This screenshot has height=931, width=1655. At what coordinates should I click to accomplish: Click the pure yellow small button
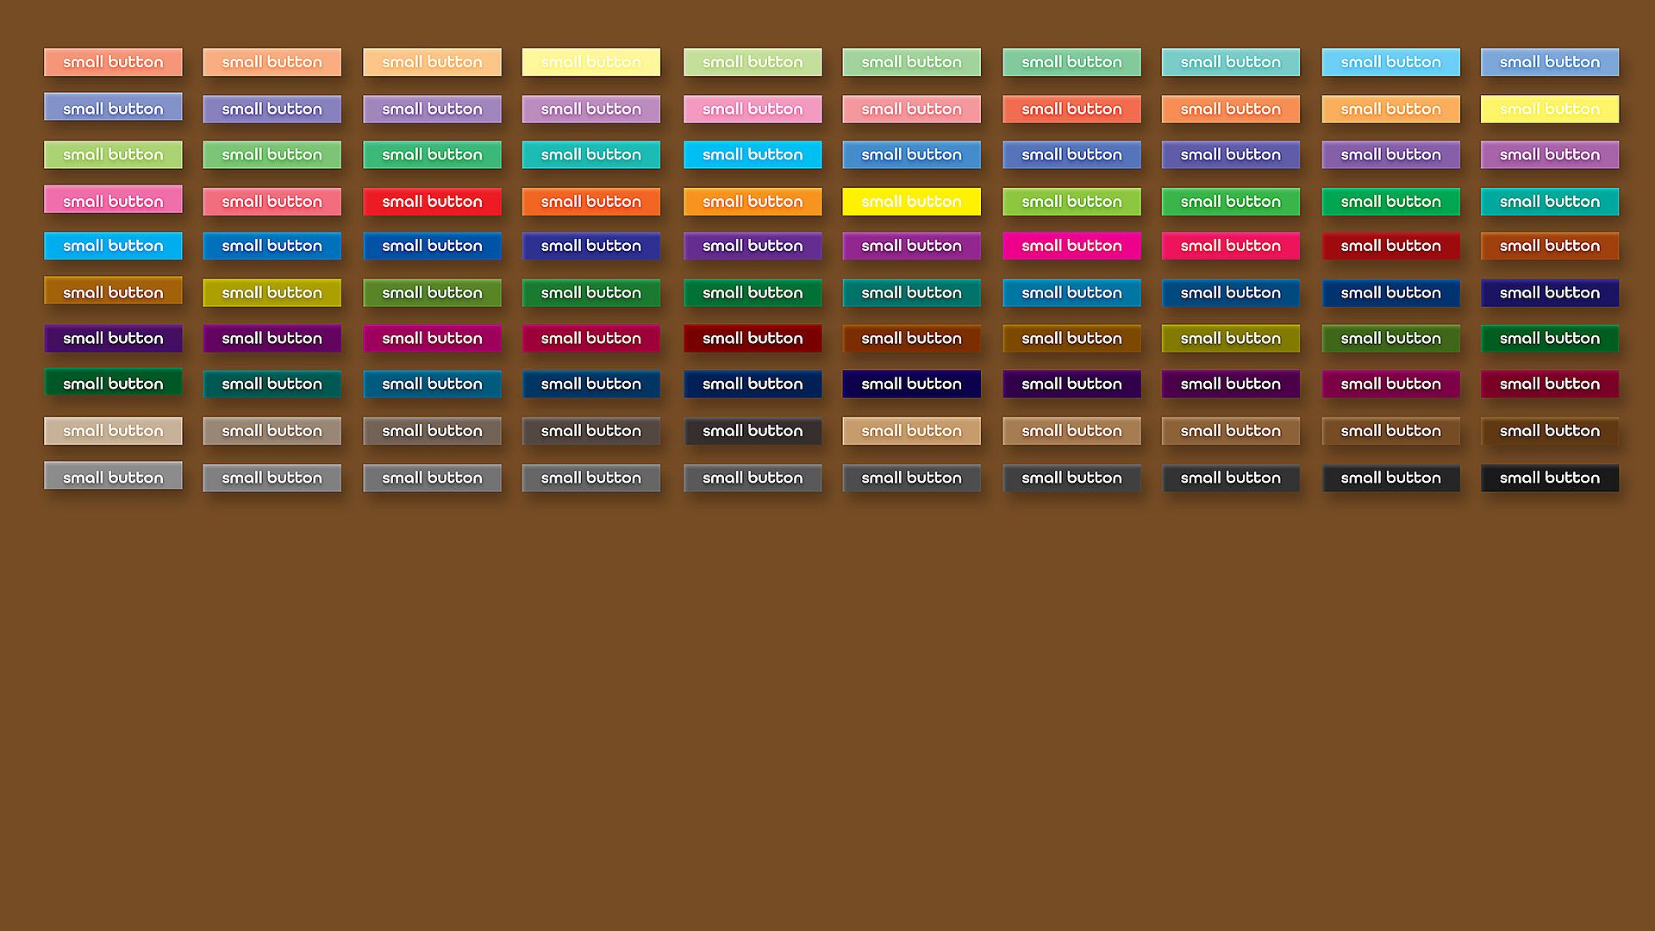[911, 201]
